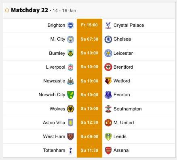The width and height of the screenshot is (177, 160).
Task: Open the Norwich City team link
Action: (x=52, y=95)
